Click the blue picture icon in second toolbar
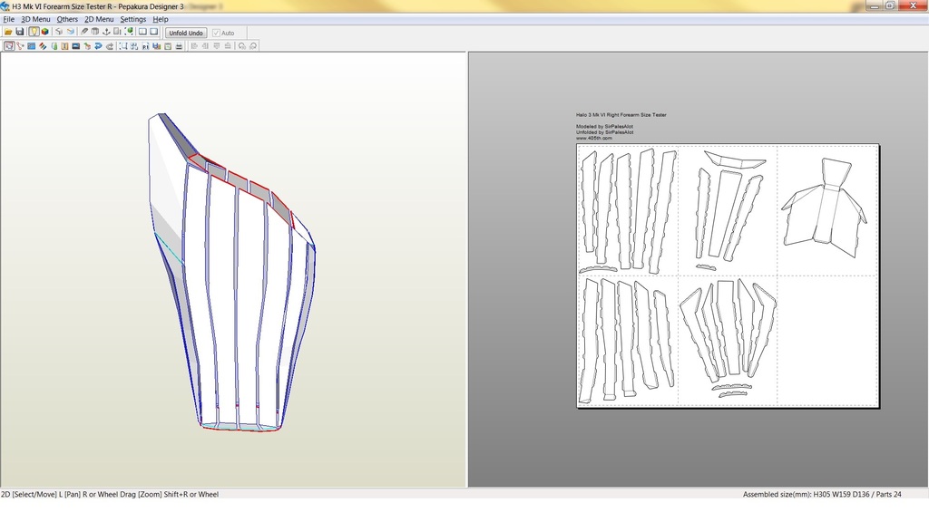Image resolution: width=929 pixels, height=522 pixels. (x=32, y=45)
